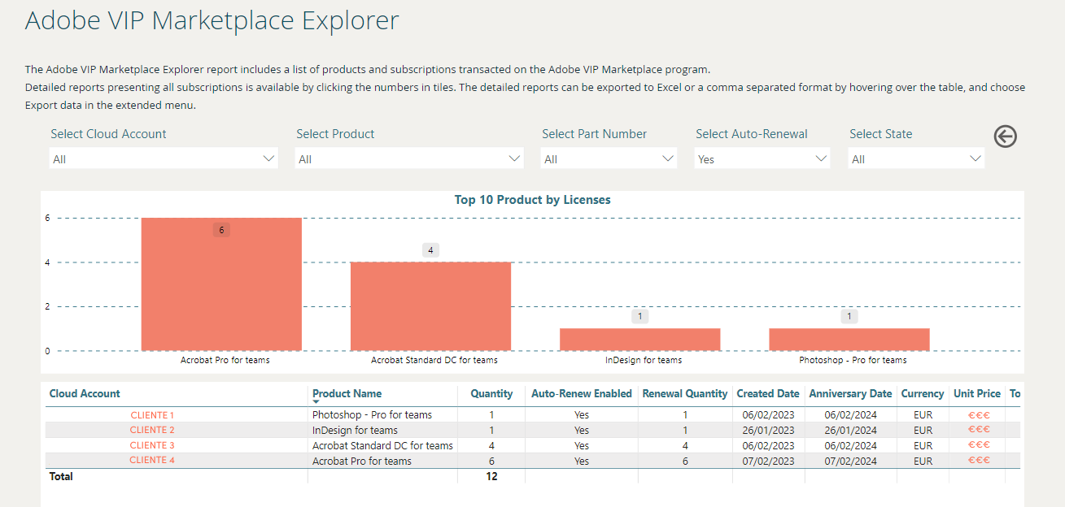Open the CLIENTE 1 account link

click(152, 415)
